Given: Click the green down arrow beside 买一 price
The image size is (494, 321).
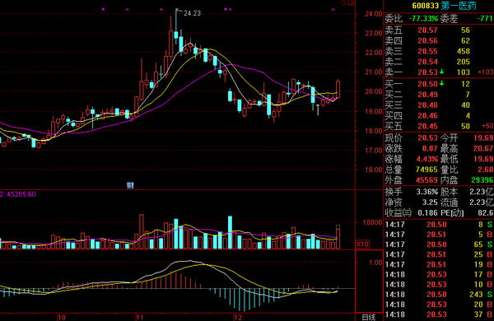Looking at the screenshot, I should (x=441, y=83).
